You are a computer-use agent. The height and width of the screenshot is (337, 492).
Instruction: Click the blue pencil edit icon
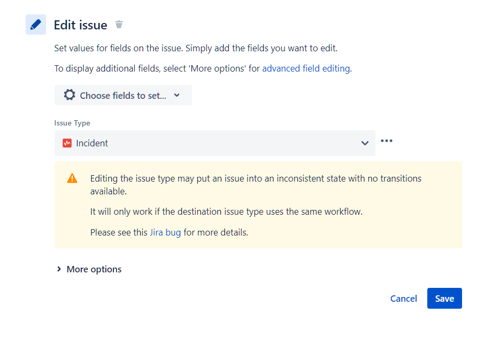click(x=36, y=25)
